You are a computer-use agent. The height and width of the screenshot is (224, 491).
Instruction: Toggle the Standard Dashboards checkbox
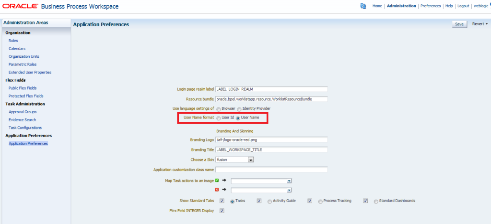pyautogui.click(x=365, y=201)
